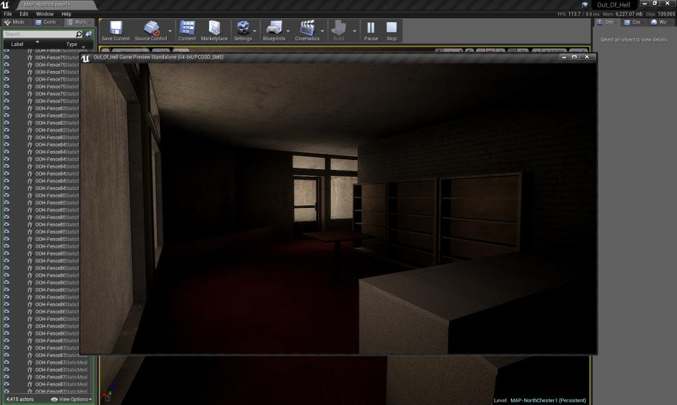Toggle the eye icon in outliner column header
The width and height of the screenshot is (677, 405).
(7, 44)
